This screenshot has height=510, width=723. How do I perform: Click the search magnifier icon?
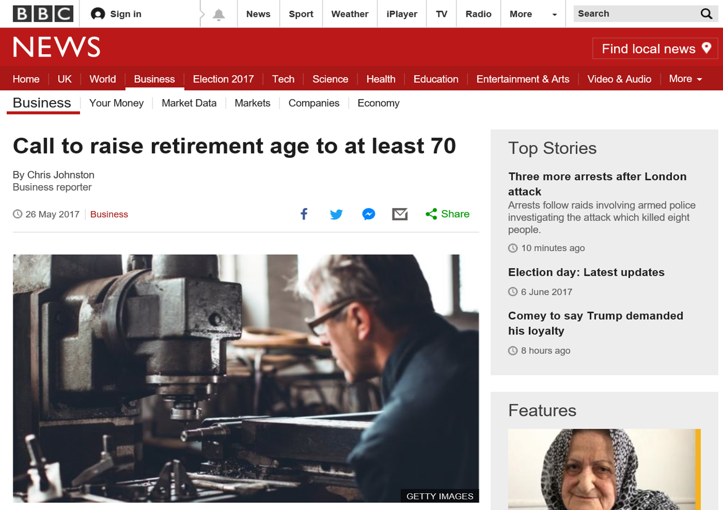706,14
